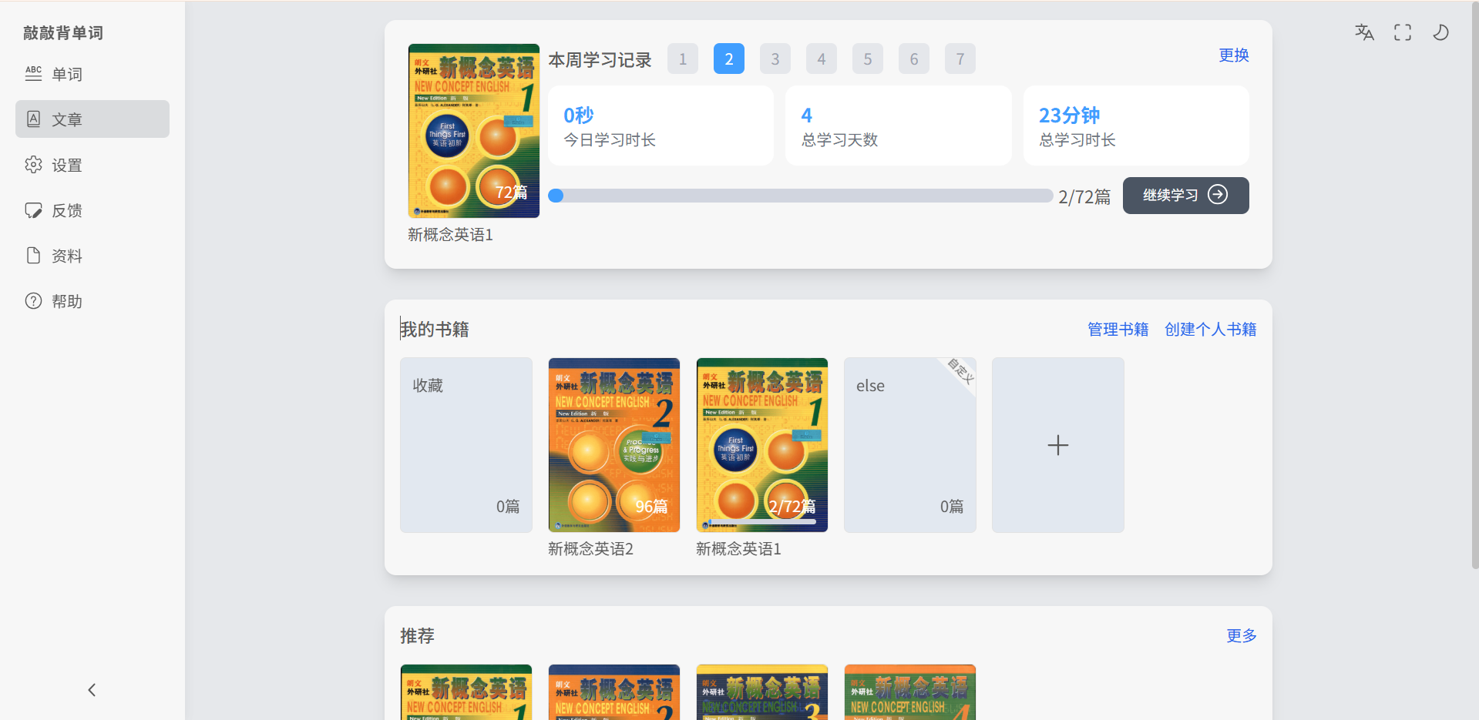The image size is (1479, 720).
Task: Select the 文章 article icon in sidebar
Action: [x=33, y=119]
